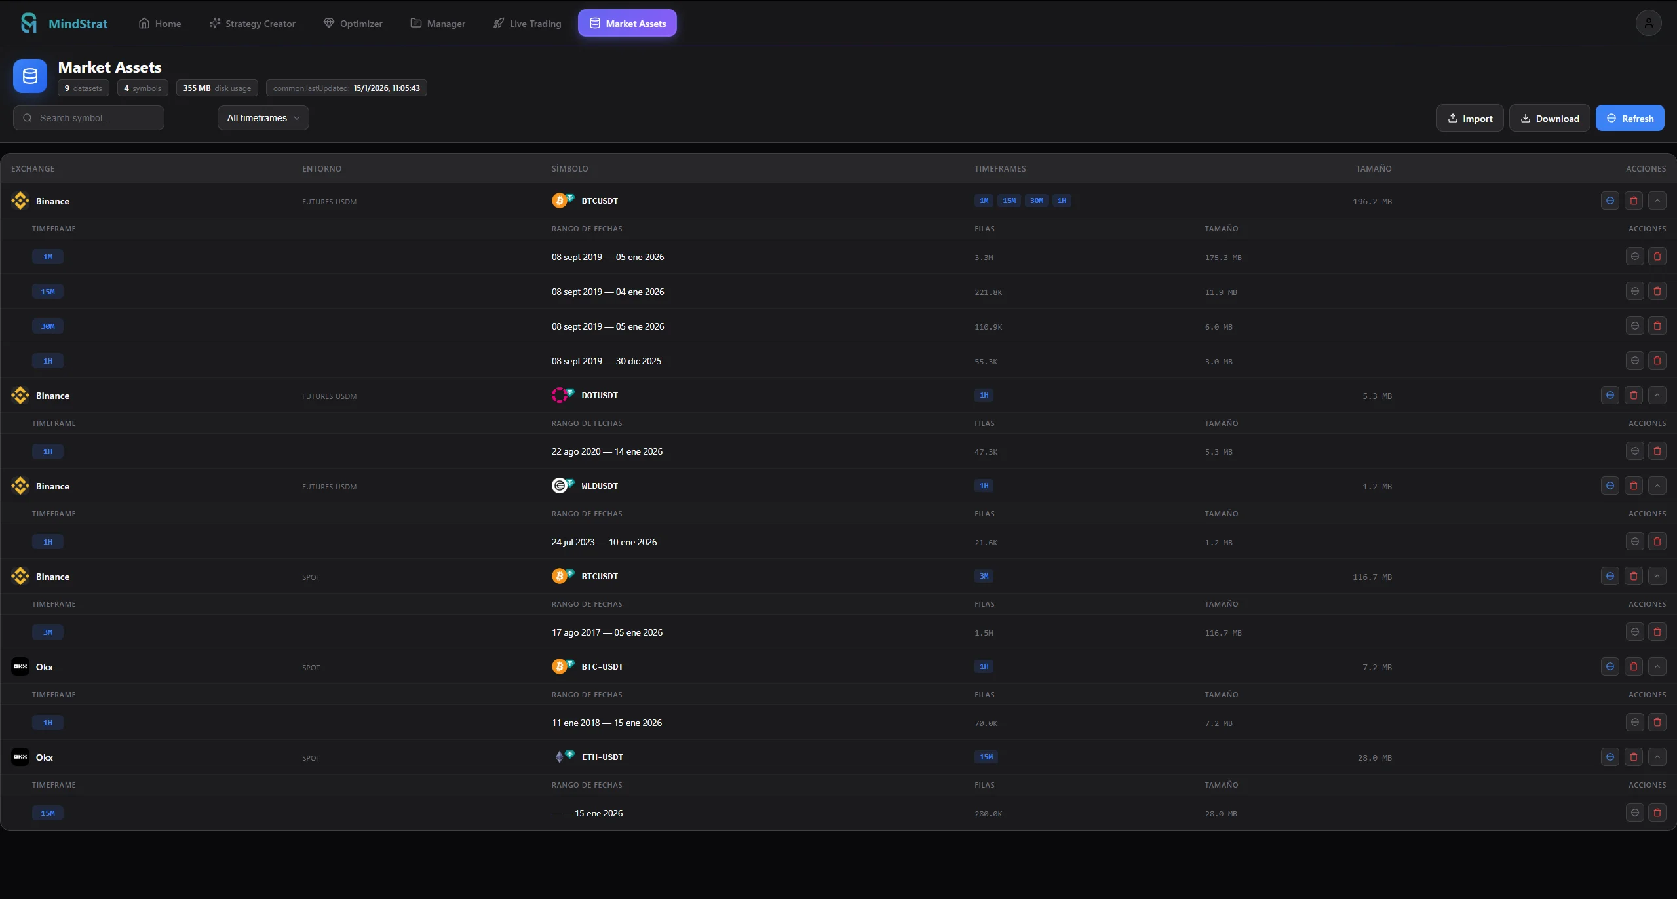The image size is (1677, 899).
Task: Switch to the Strategy Creator tab
Action: [252, 23]
